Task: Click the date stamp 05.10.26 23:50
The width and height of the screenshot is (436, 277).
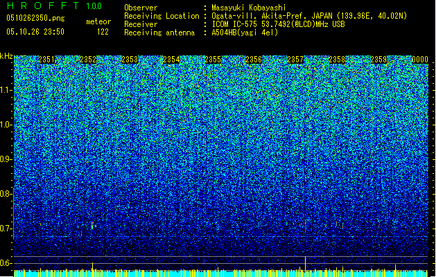Action: tap(35, 32)
